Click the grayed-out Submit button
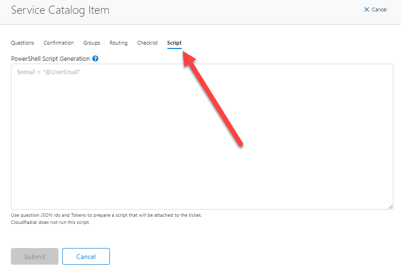 tap(35, 256)
